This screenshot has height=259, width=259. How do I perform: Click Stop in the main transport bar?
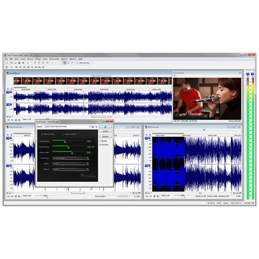[x=28, y=67]
